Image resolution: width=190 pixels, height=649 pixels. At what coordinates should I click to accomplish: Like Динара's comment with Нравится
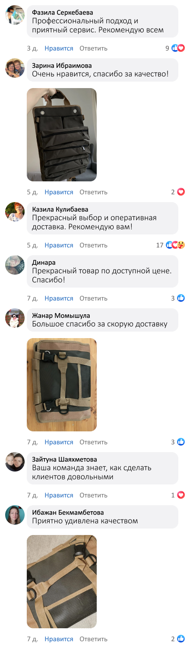59,298
